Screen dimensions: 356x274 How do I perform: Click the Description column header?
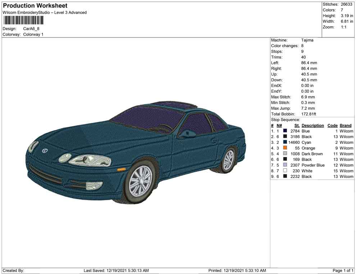click(x=312, y=125)
